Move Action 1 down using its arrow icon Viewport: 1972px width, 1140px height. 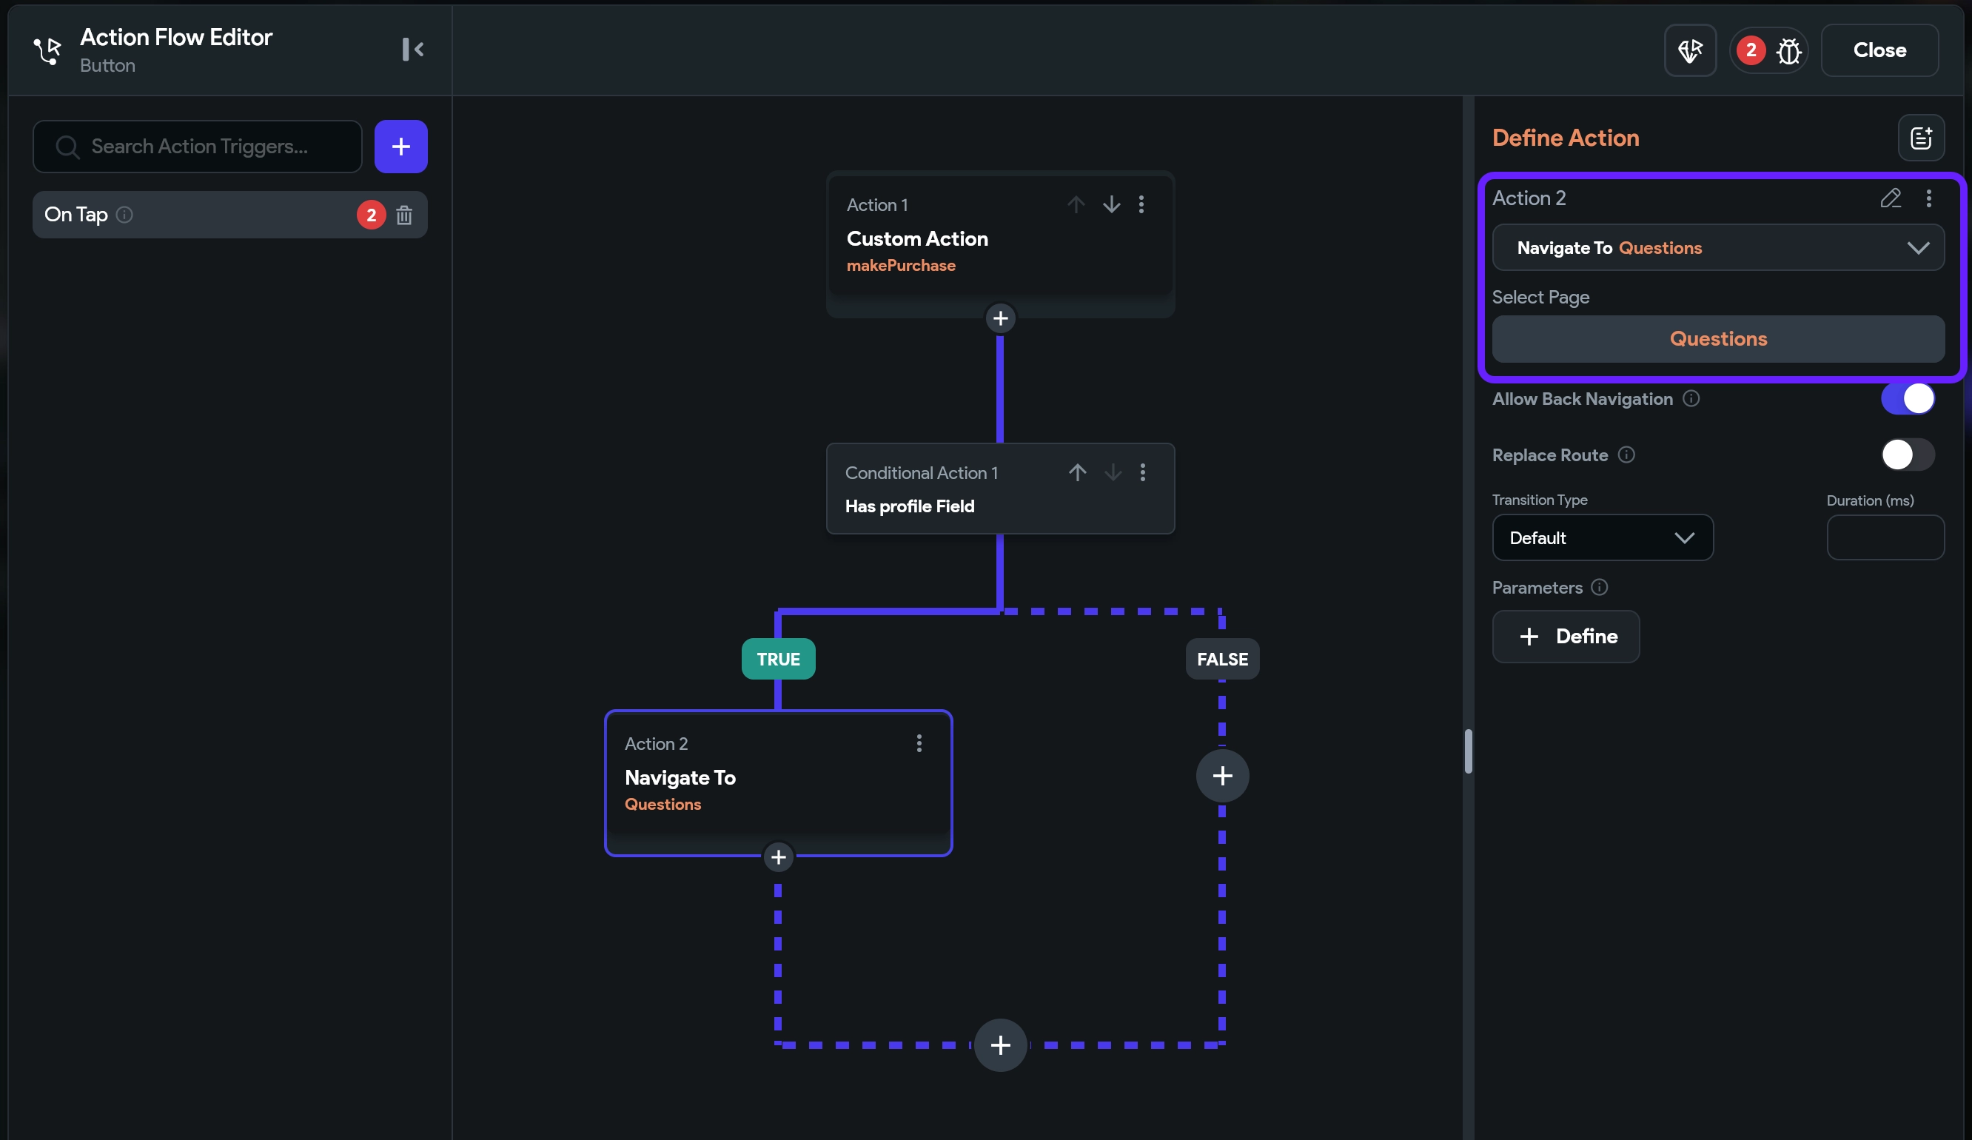tap(1110, 204)
